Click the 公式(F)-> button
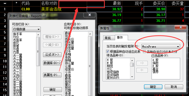The width and height of the screenshot is (189, 96). (52, 55)
